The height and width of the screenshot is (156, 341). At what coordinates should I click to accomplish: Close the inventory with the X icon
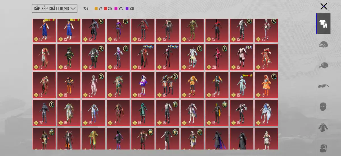(x=324, y=6)
